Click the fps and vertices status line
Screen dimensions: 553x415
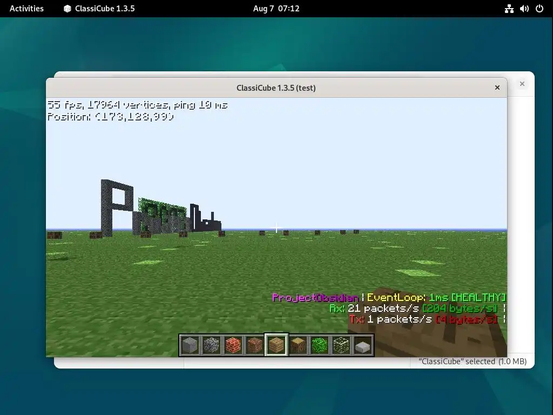(137, 105)
